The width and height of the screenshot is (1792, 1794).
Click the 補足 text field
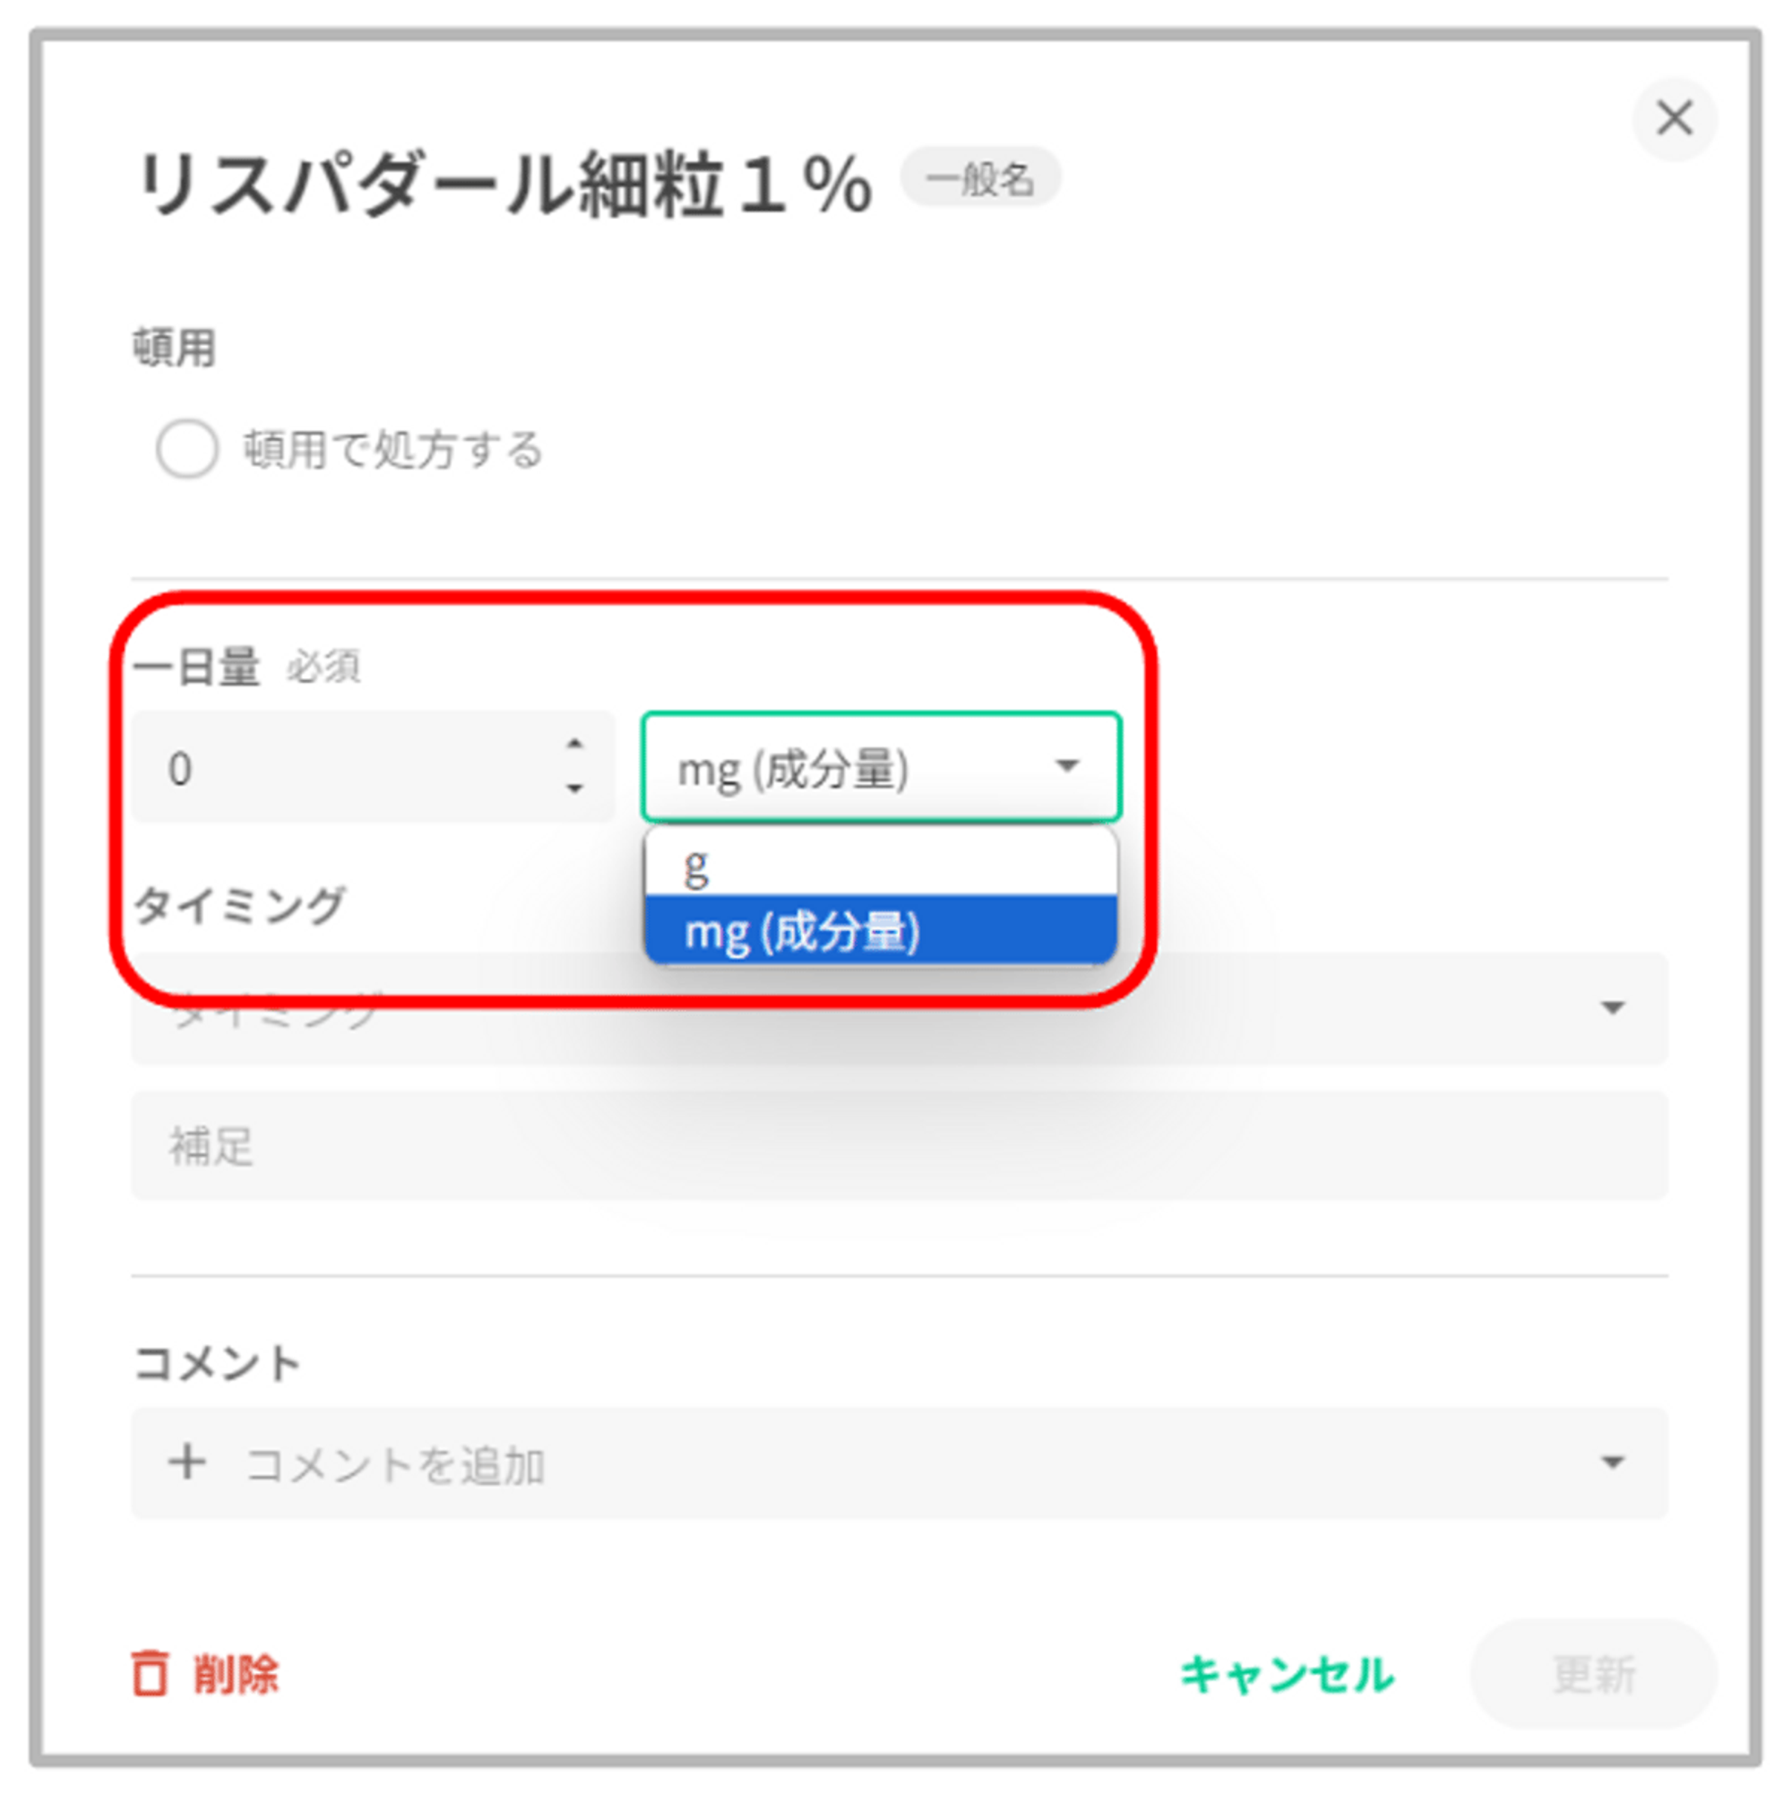(899, 1145)
